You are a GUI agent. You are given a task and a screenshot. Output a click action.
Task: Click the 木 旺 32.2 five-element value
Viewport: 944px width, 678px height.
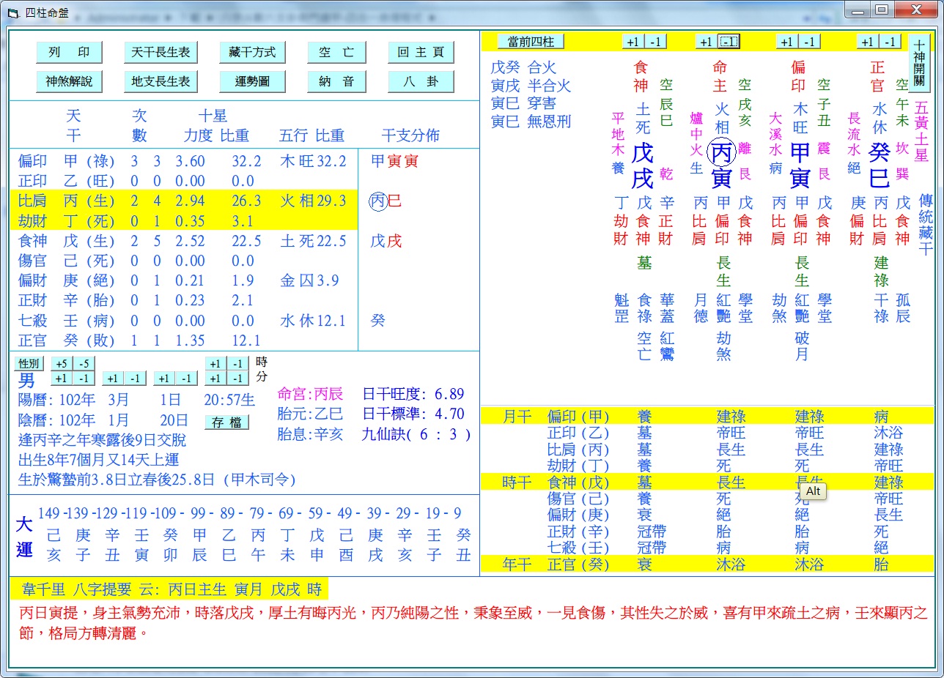[313, 161]
